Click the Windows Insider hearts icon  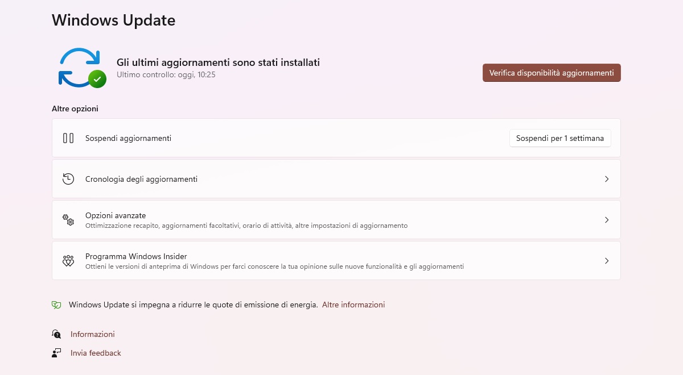[68, 261]
